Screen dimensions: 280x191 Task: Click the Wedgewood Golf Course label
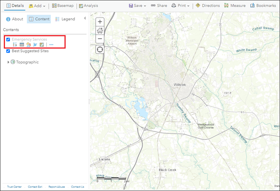[206, 126]
